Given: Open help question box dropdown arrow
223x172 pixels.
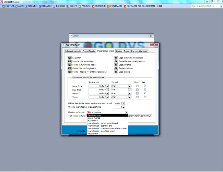Looking at the screenshot, I should click(221, 6).
